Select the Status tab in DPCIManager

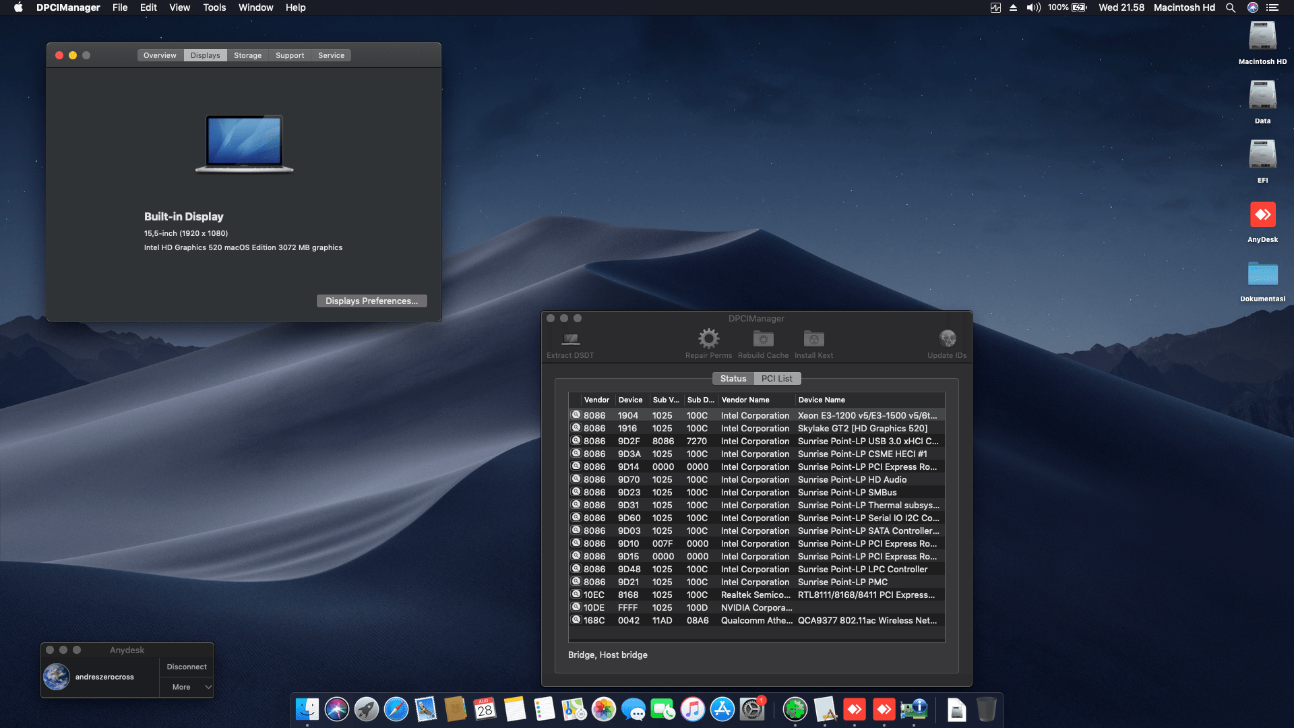tap(733, 379)
